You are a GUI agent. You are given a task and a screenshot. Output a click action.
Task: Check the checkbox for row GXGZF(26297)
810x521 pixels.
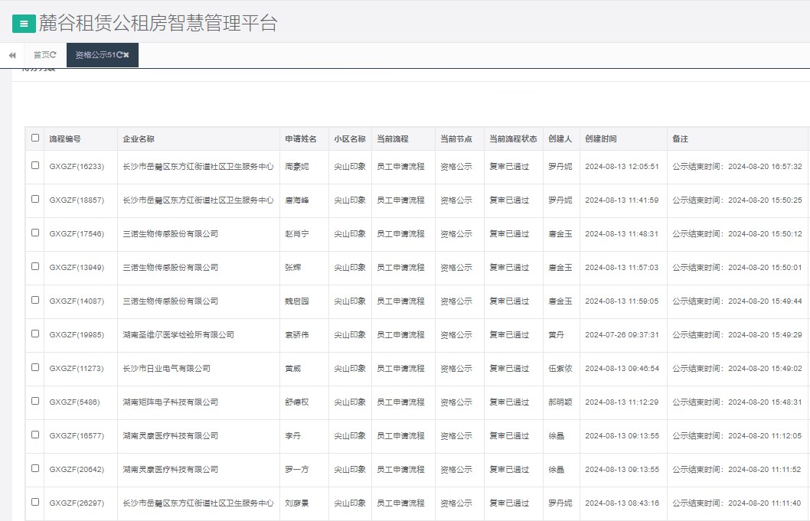34,503
